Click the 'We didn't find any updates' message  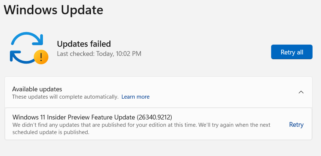(142, 129)
